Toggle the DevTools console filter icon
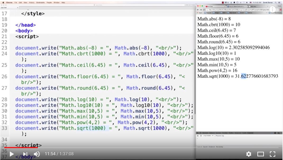Screen dimensions: 283x160 (201, 136)
